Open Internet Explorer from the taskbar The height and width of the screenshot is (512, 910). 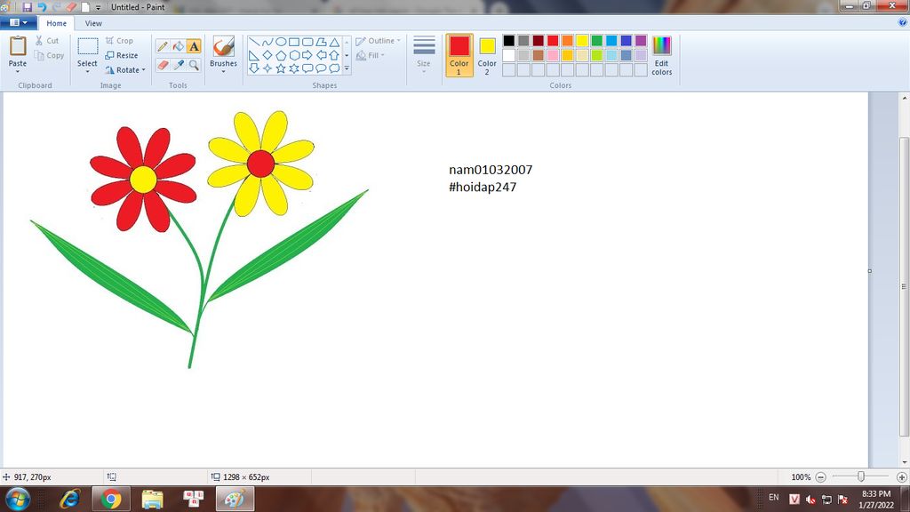click(x=70, y=500)
